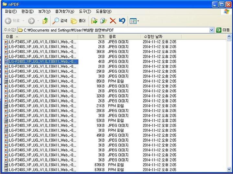Viewport: 233px width, 174px height.
Task: Select the file name in the 21KB PPM row
Action: [42, 106]
